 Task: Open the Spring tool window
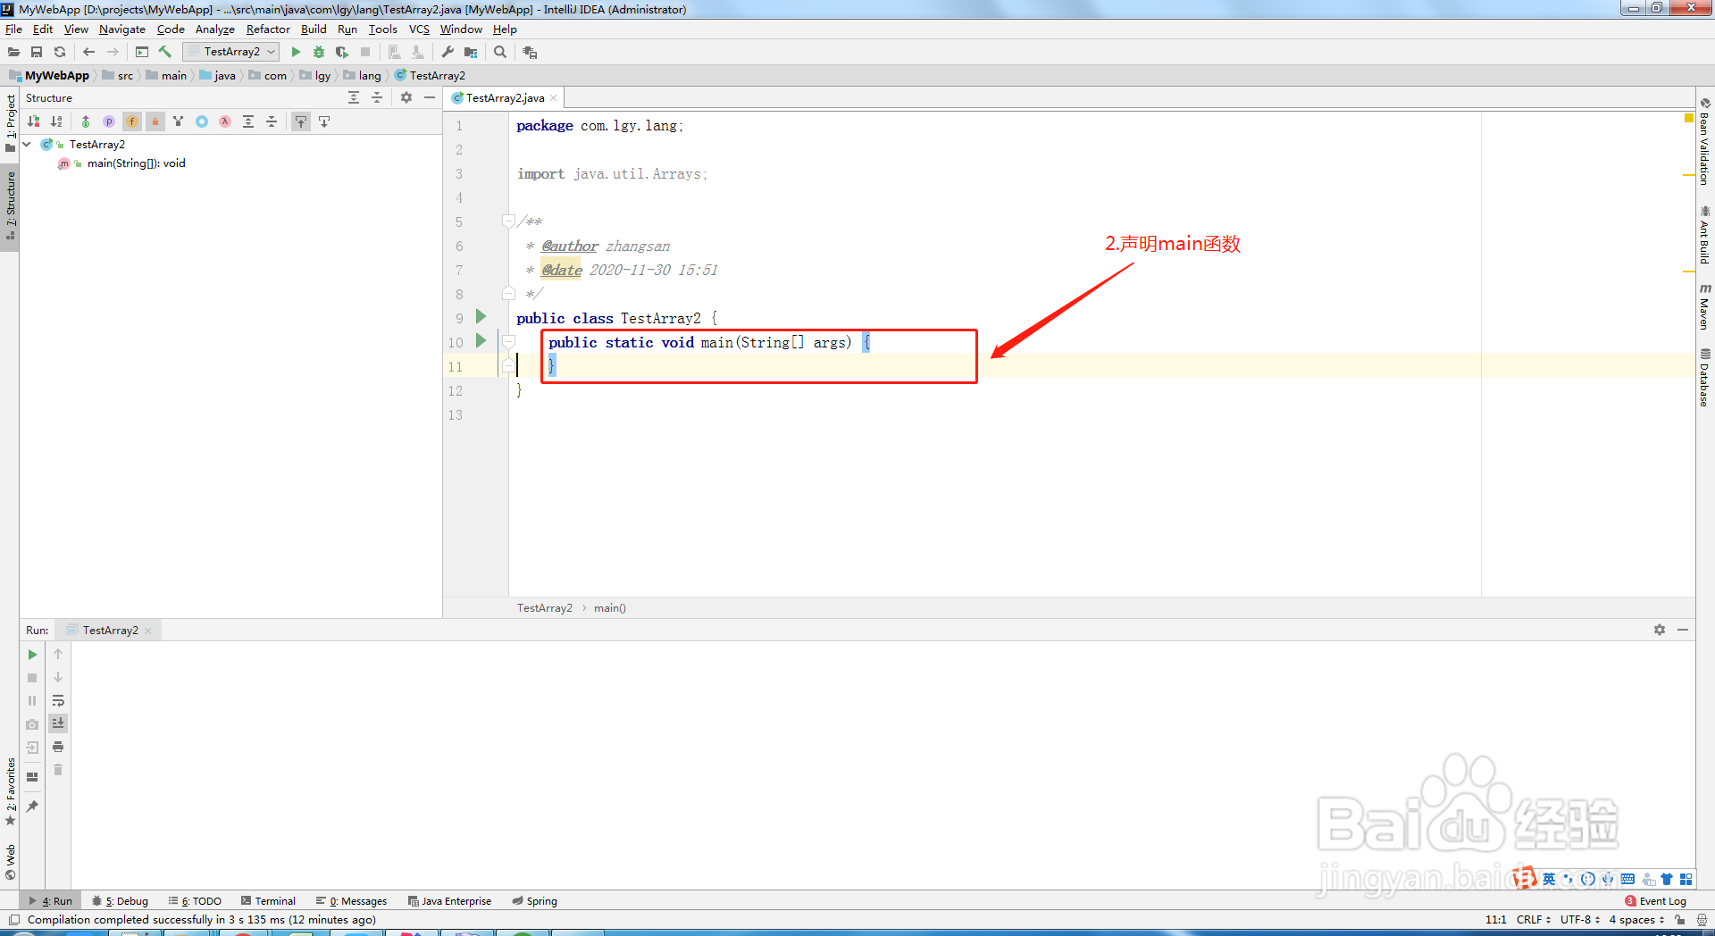coord(535,901)
